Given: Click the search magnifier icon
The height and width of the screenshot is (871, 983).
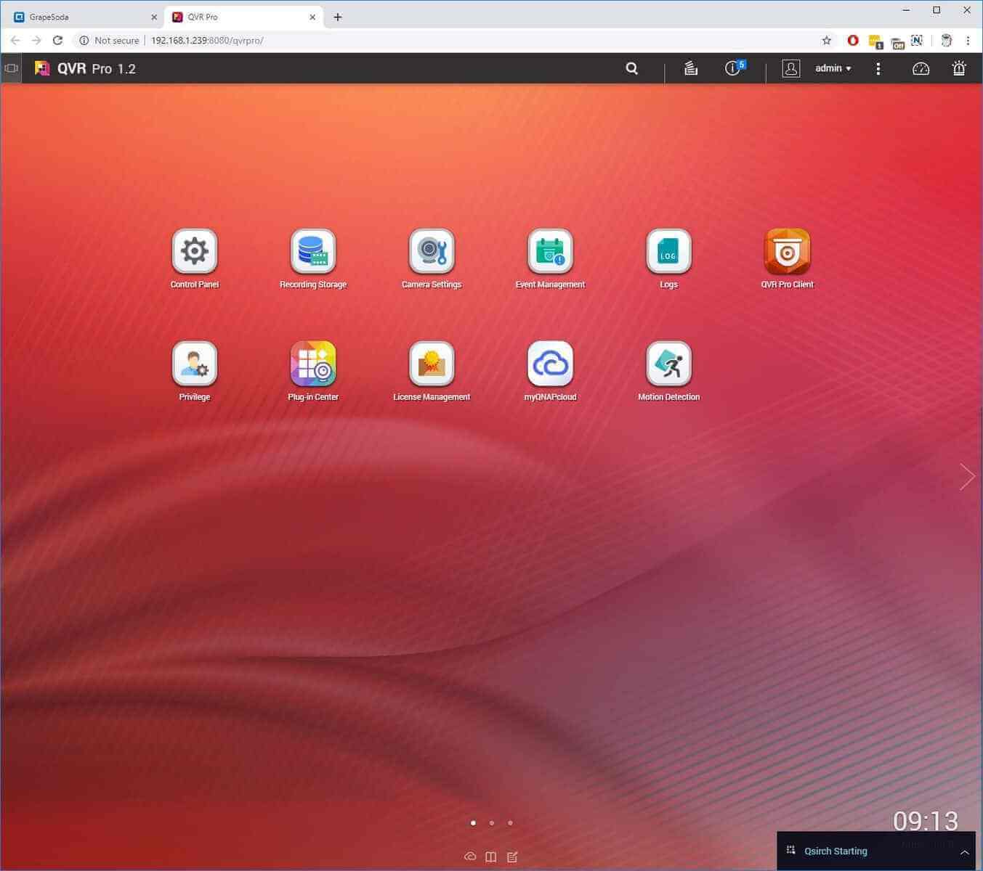Looking at the screenshot, I should tap(632, 68).
